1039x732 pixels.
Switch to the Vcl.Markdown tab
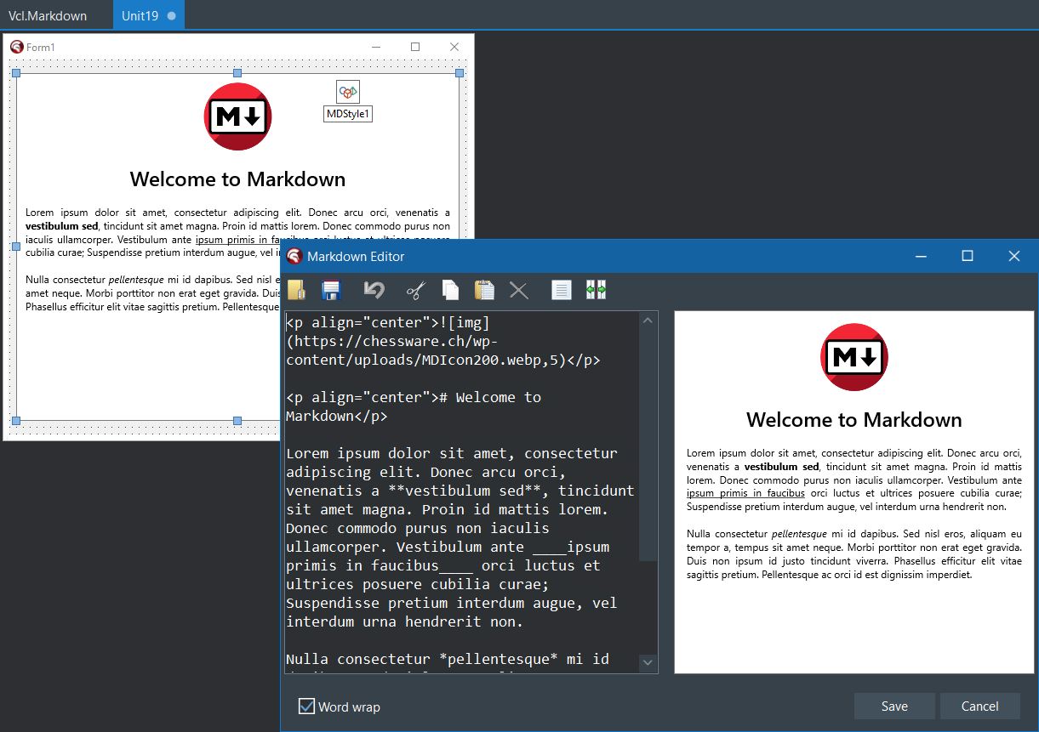coord(48,15)
